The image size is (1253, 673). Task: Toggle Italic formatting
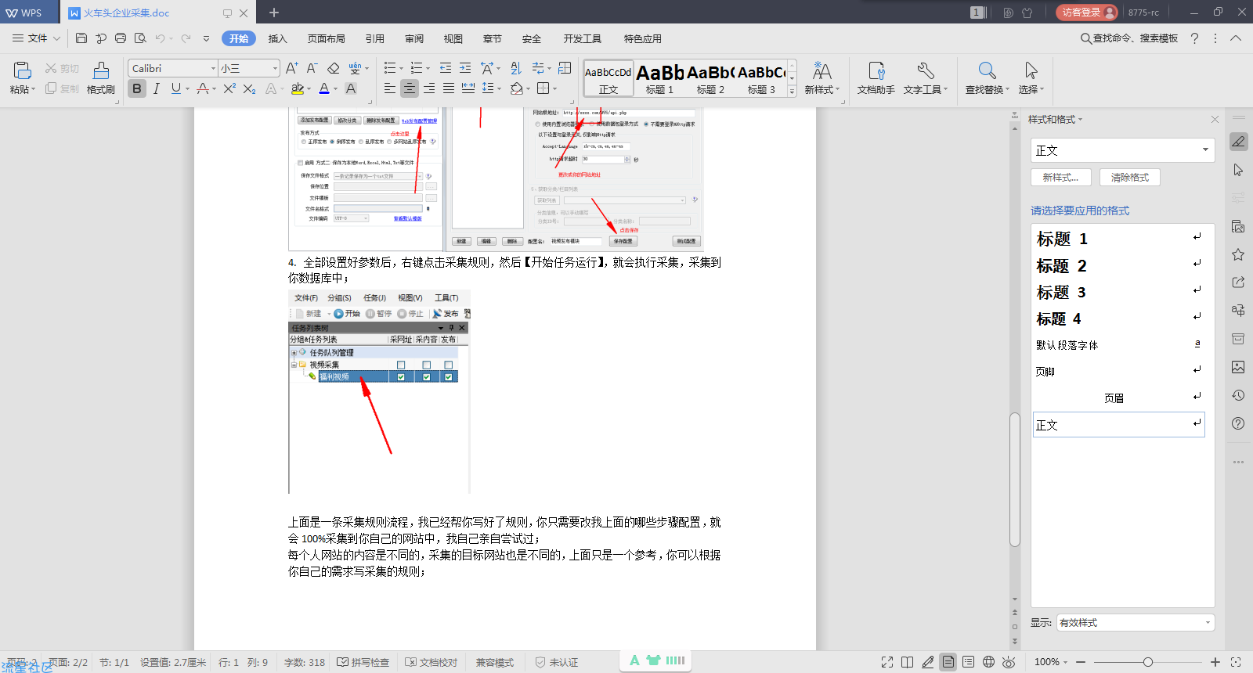click(x=157, y=88)
